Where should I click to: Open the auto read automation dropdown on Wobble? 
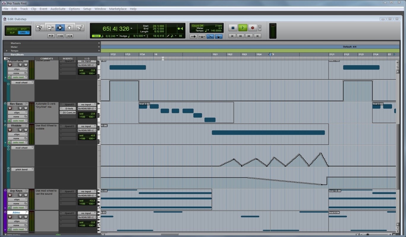(x=19, y=142)
